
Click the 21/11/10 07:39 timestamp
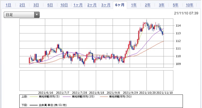pyautogui.click(x=186, y=13)
